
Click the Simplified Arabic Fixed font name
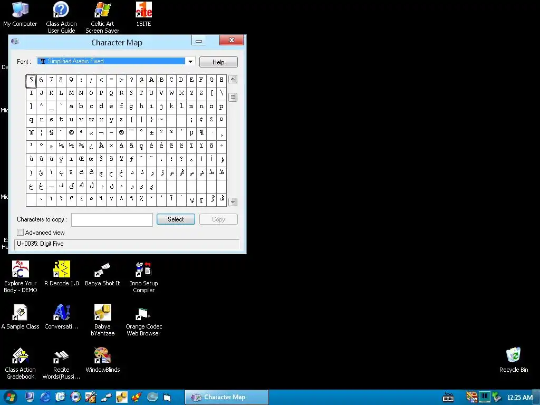[76, 61]
